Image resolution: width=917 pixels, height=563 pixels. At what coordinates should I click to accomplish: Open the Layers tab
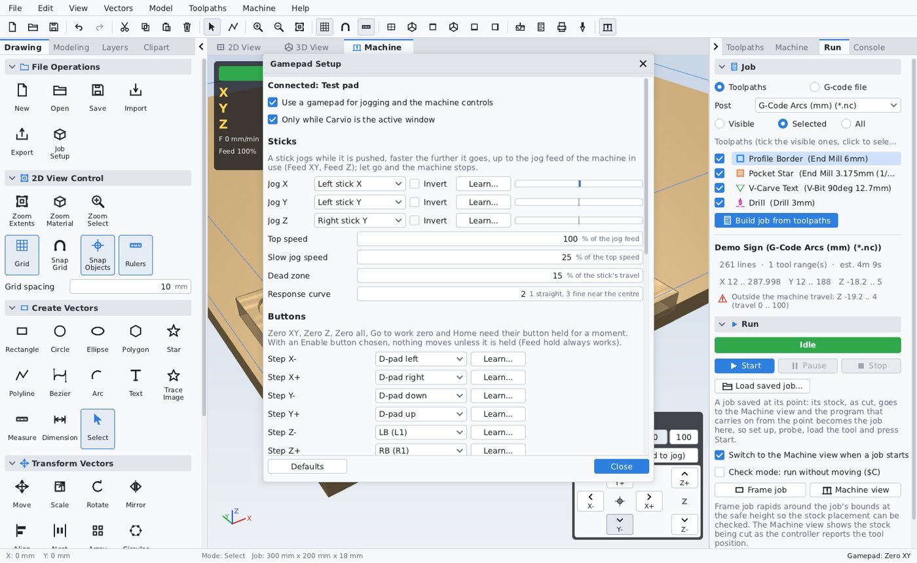pos(115,47)
